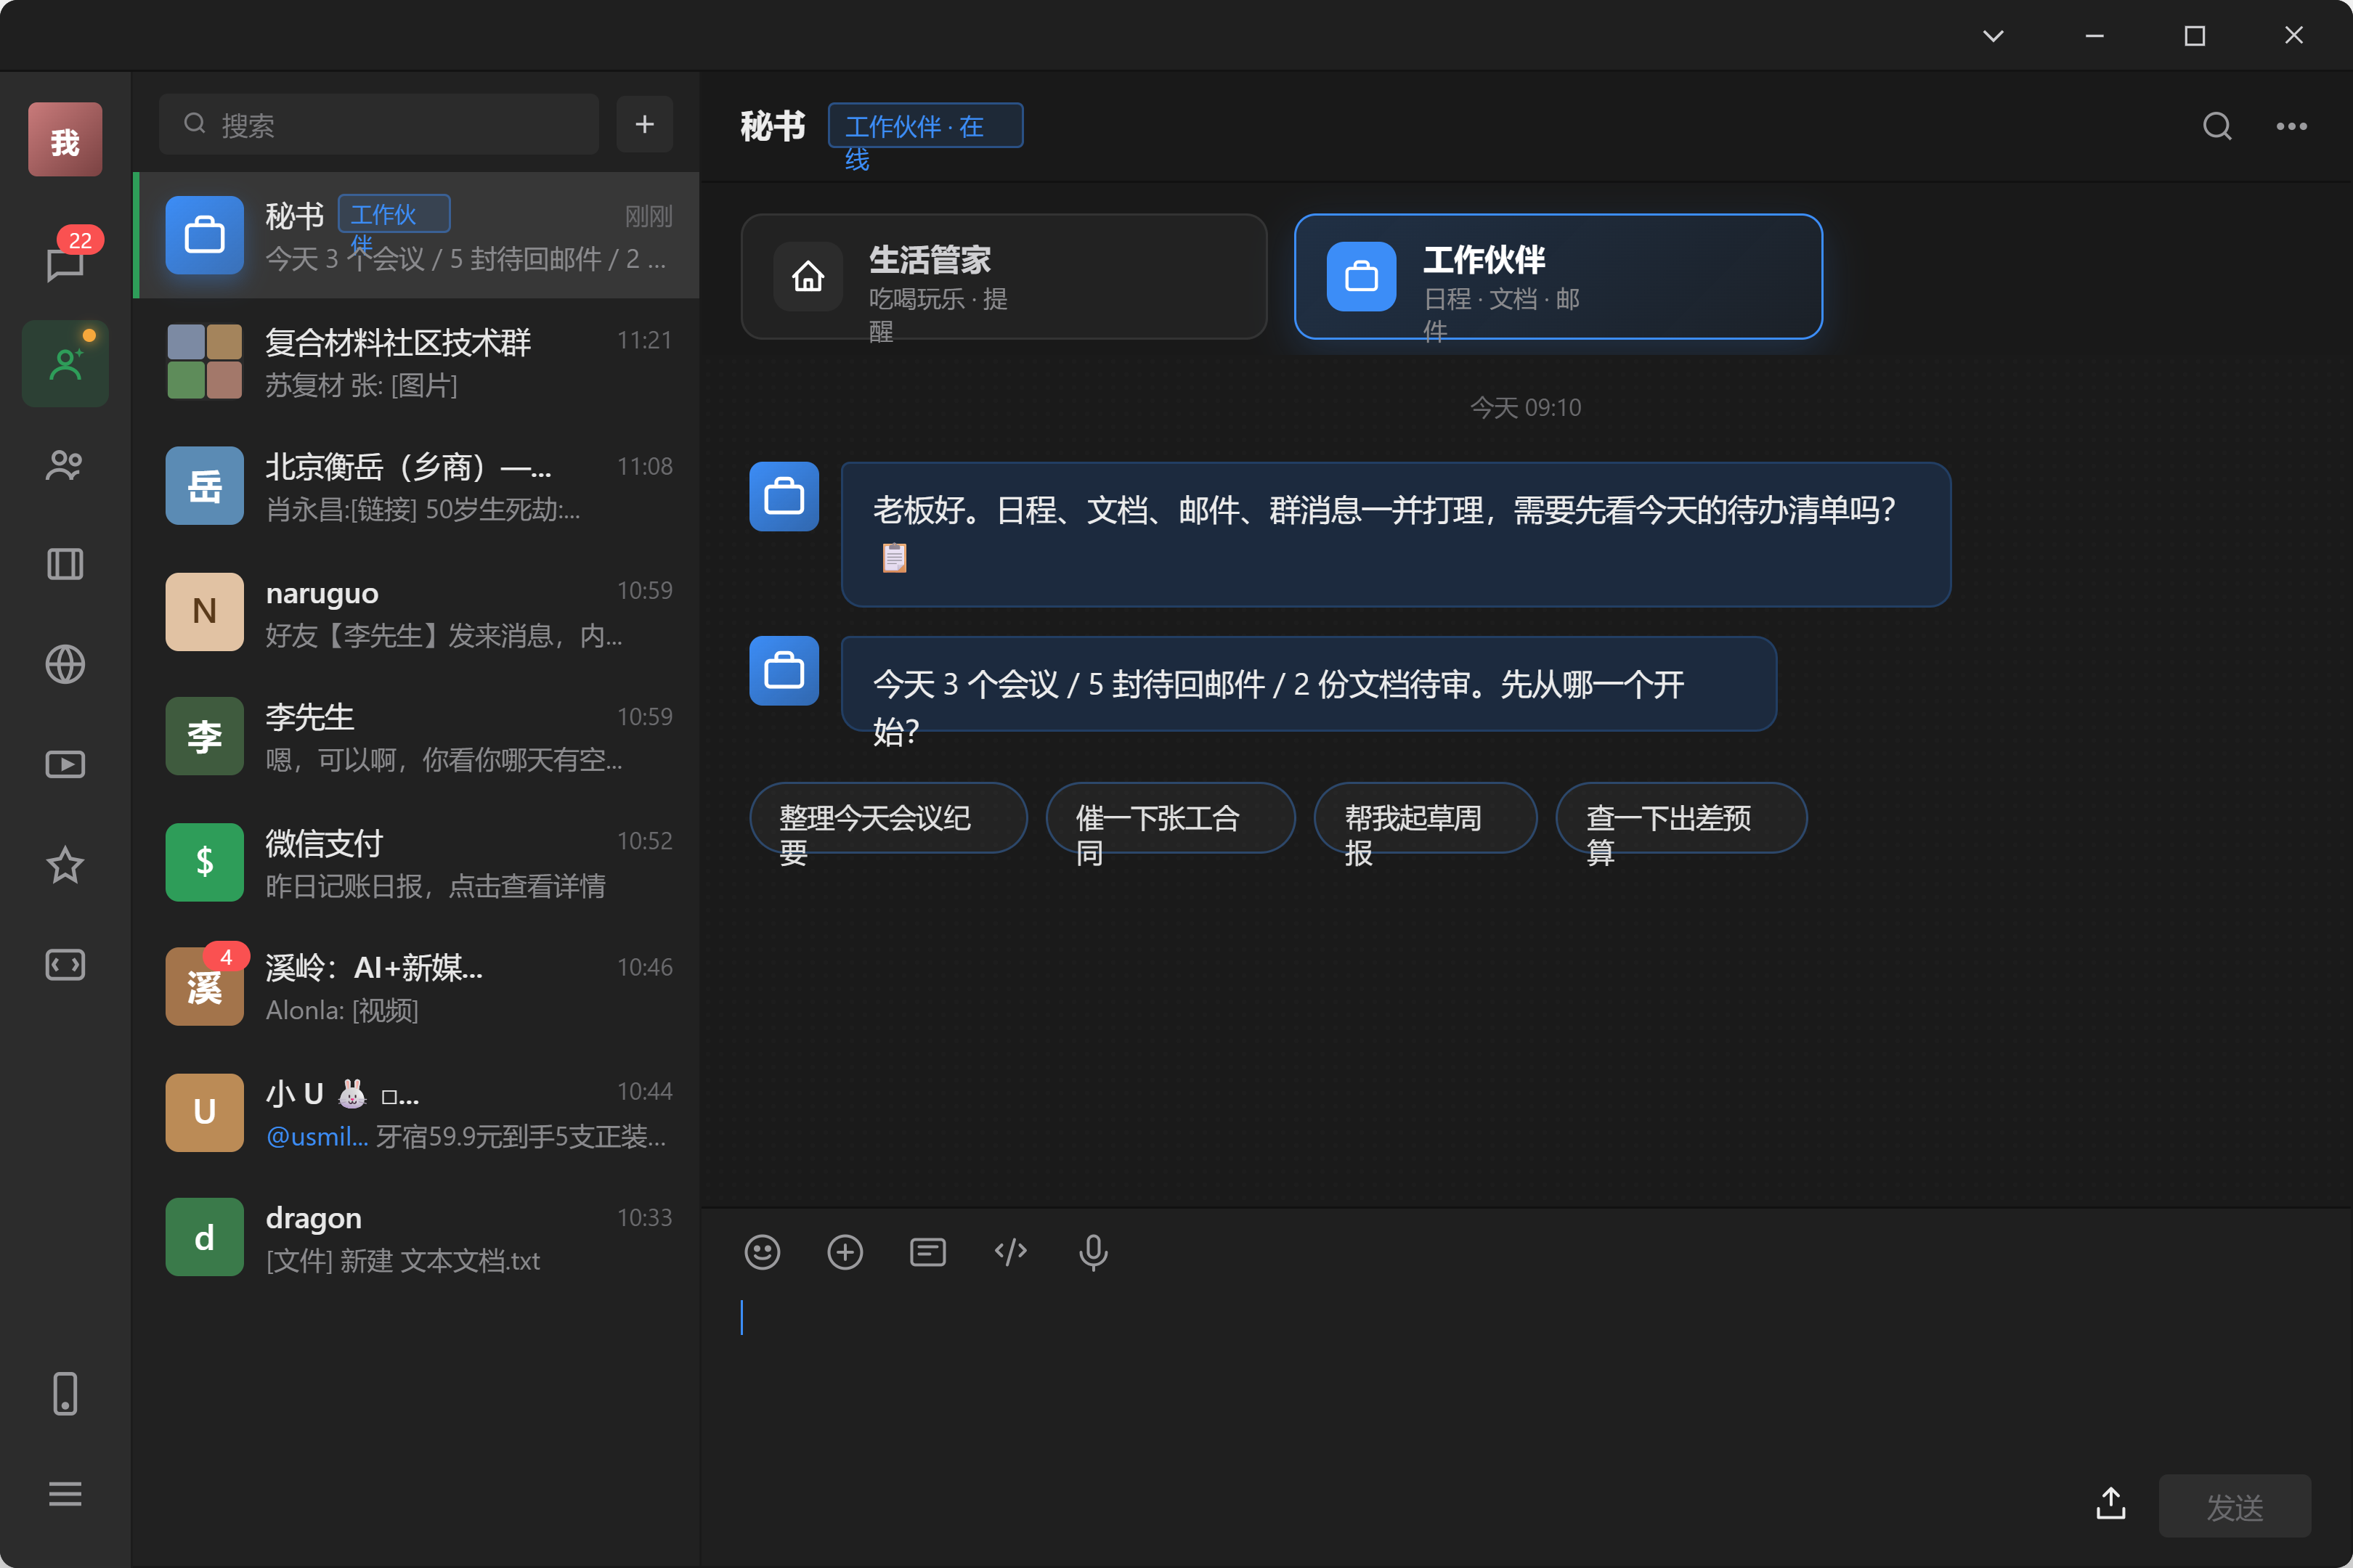The image size is (2353, 1568).
Task: Maximize the window
Action: tap(2194, 36)
